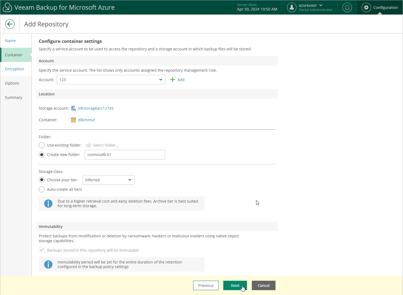
Task: Open the elkstorageacc12745 storage account link
Action: click(x=96, y=108)
